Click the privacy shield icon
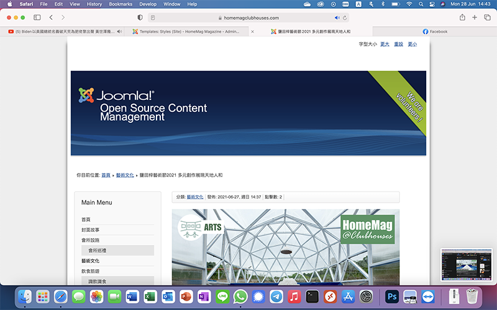497x310 pixels. click(140, 17)
